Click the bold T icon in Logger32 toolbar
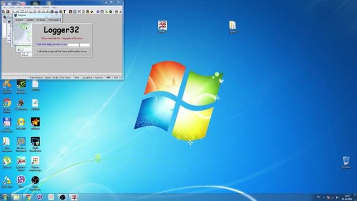This screenshot has width=357, height=201. pyautogui.click(x=65, y=12)
